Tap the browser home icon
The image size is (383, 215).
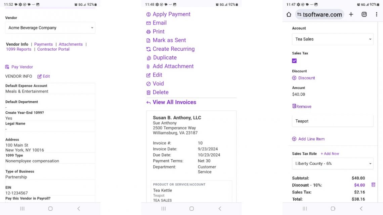coord(289,14)
